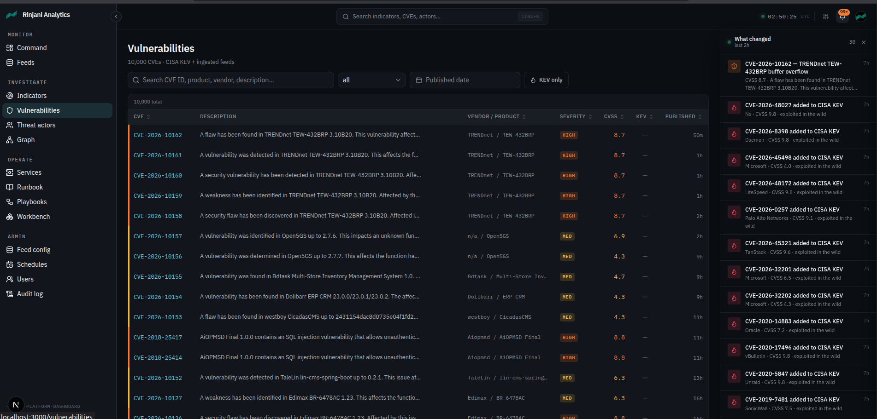The width and height of the screenshot is (877, 419).
Task: Open the user avatar menu
Action: point(861,17)
